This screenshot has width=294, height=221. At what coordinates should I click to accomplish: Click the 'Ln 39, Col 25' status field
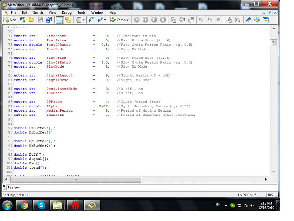click(x=247, y=195)
